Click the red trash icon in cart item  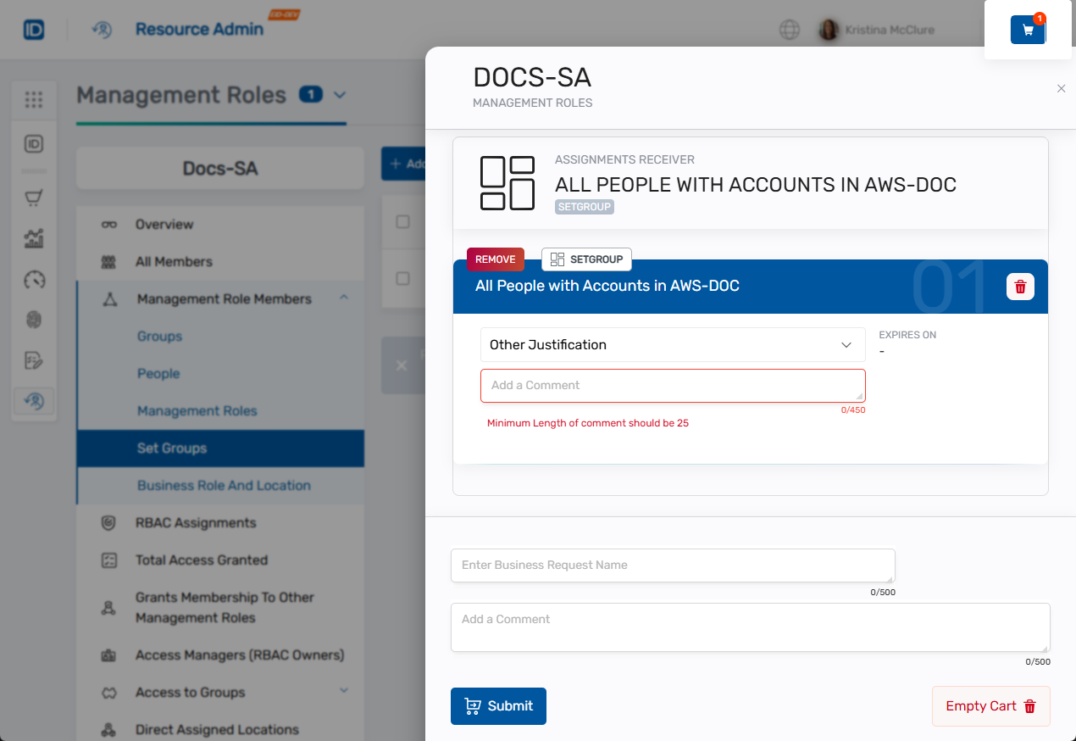tap(1020, 287)
